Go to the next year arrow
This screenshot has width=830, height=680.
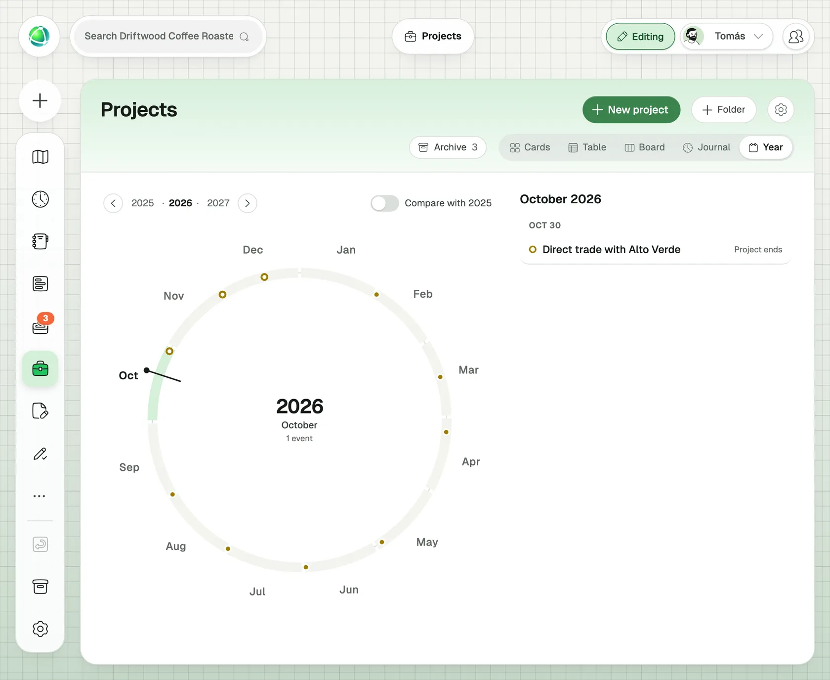[x=248, y=203]
